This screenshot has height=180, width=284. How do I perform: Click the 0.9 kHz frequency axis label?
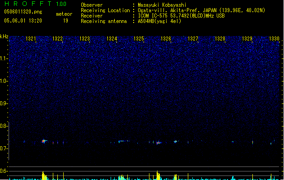pyautogui.click(x=4, y=103)
